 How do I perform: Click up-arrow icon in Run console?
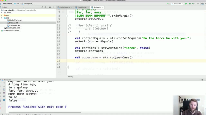click(4, 83)
